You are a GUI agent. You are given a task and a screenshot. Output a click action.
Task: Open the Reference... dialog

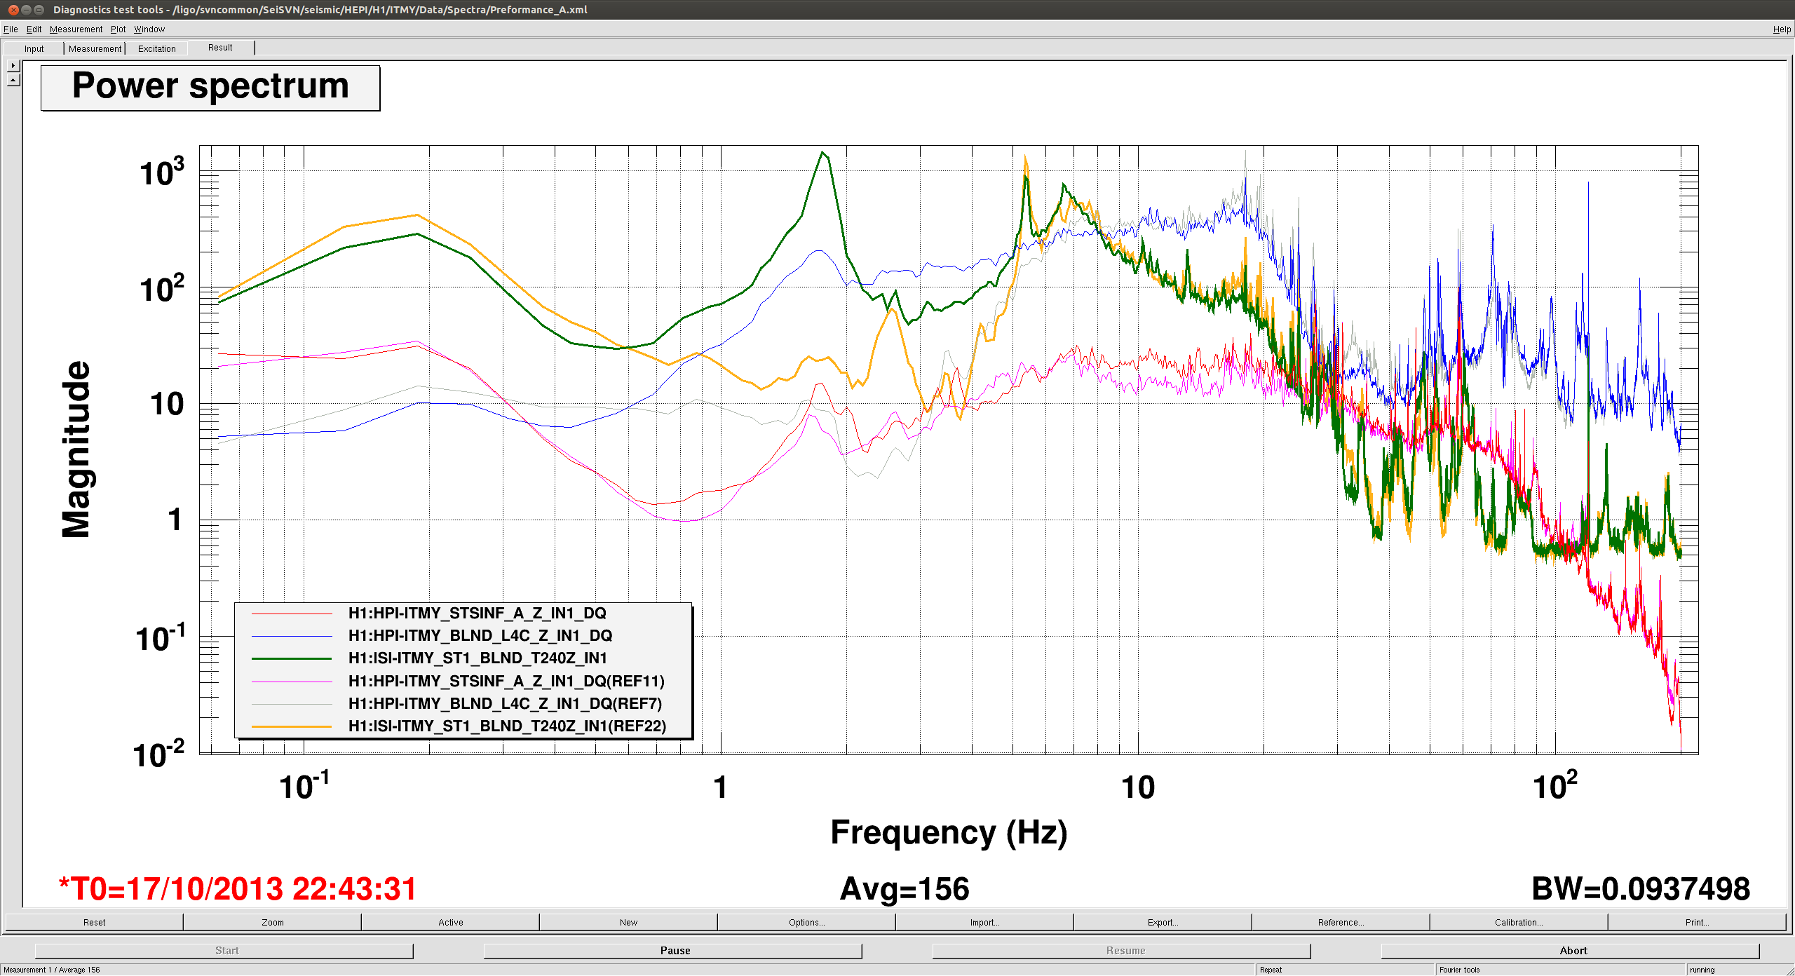pos(1341,922)
